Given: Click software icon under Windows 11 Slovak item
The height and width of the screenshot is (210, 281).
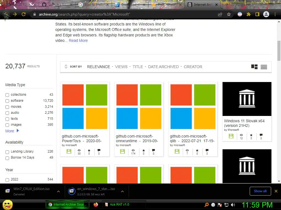Looking at the screenshot, I should [x=231, y=136].
